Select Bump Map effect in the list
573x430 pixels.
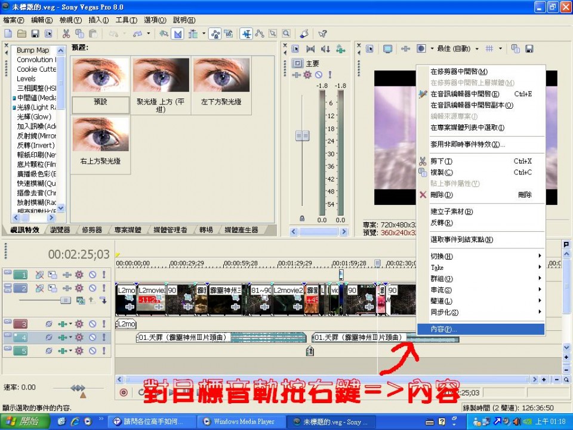pos(32,50)
